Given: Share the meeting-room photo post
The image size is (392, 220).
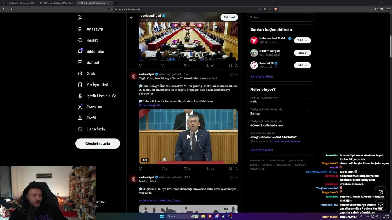Looking at the screenshot, I should pyautogui.click(x=236, y=65).
